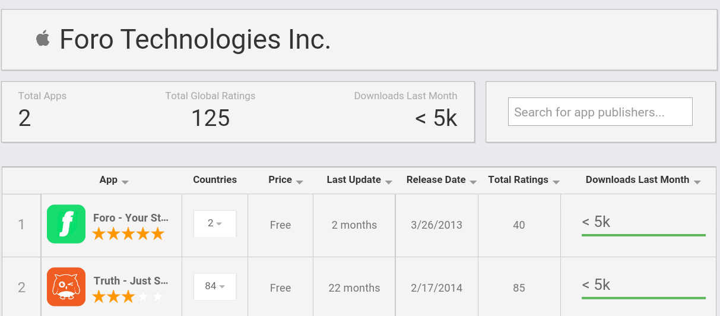Image resolution: width=720 pixels, height=316 pixels.
Task: Sort by the App column arrow
Action: click(x=125, y=182)
